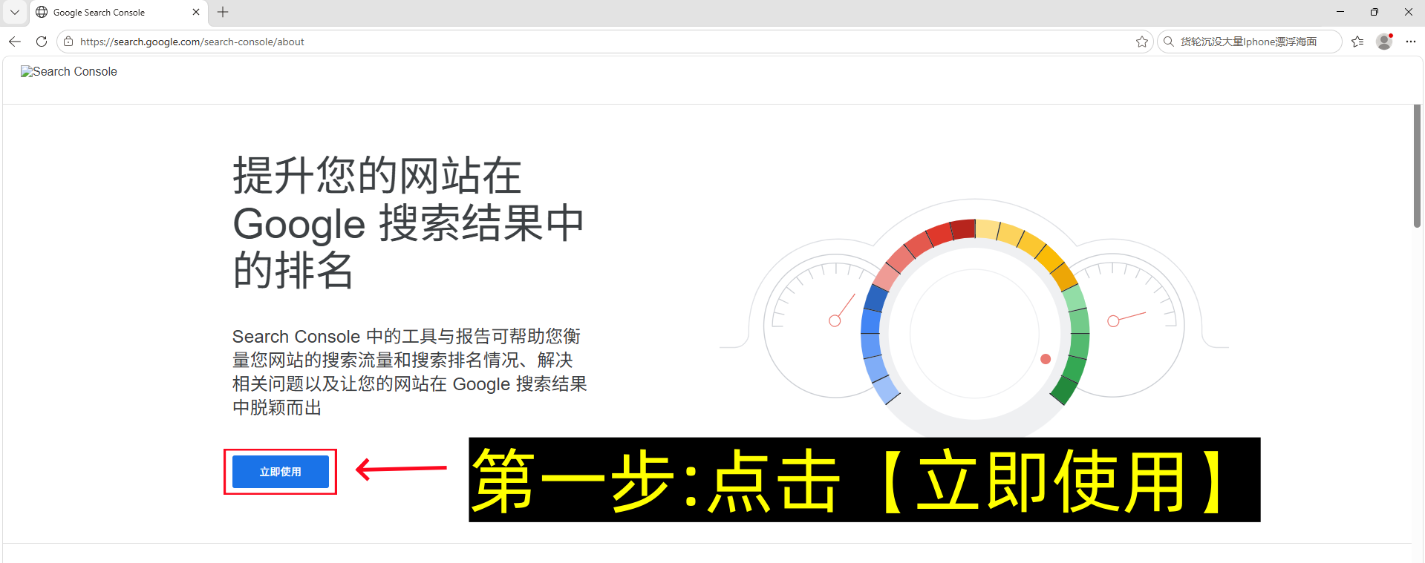Bookmark this page with the star icon
Viewport: 1425px width, 563px height.
click(1142, 42)
